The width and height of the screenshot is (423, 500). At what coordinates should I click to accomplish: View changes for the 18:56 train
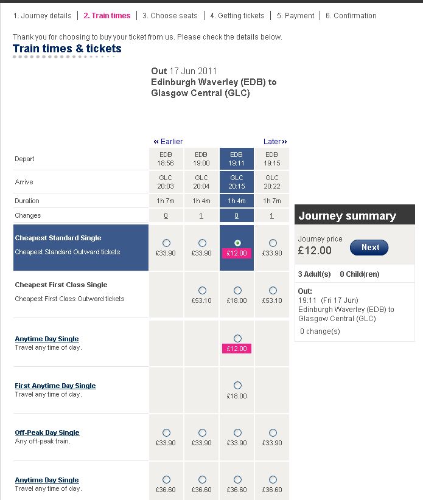coord(167,216)
